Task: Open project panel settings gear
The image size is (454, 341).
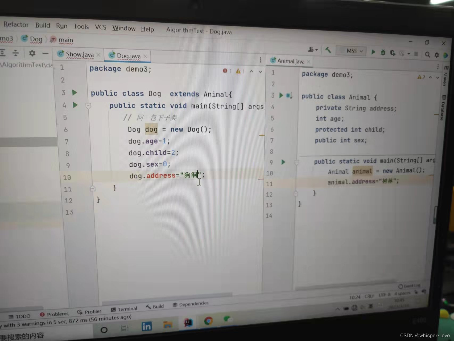Action: pos(32,53)
